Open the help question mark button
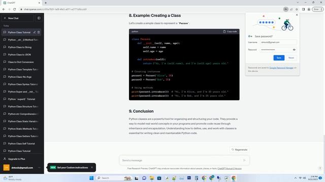Screen dimensions: 325x182 pyautogui.click(x=320, y=168)
